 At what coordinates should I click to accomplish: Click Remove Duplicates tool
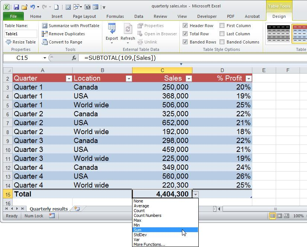(63, 34)
